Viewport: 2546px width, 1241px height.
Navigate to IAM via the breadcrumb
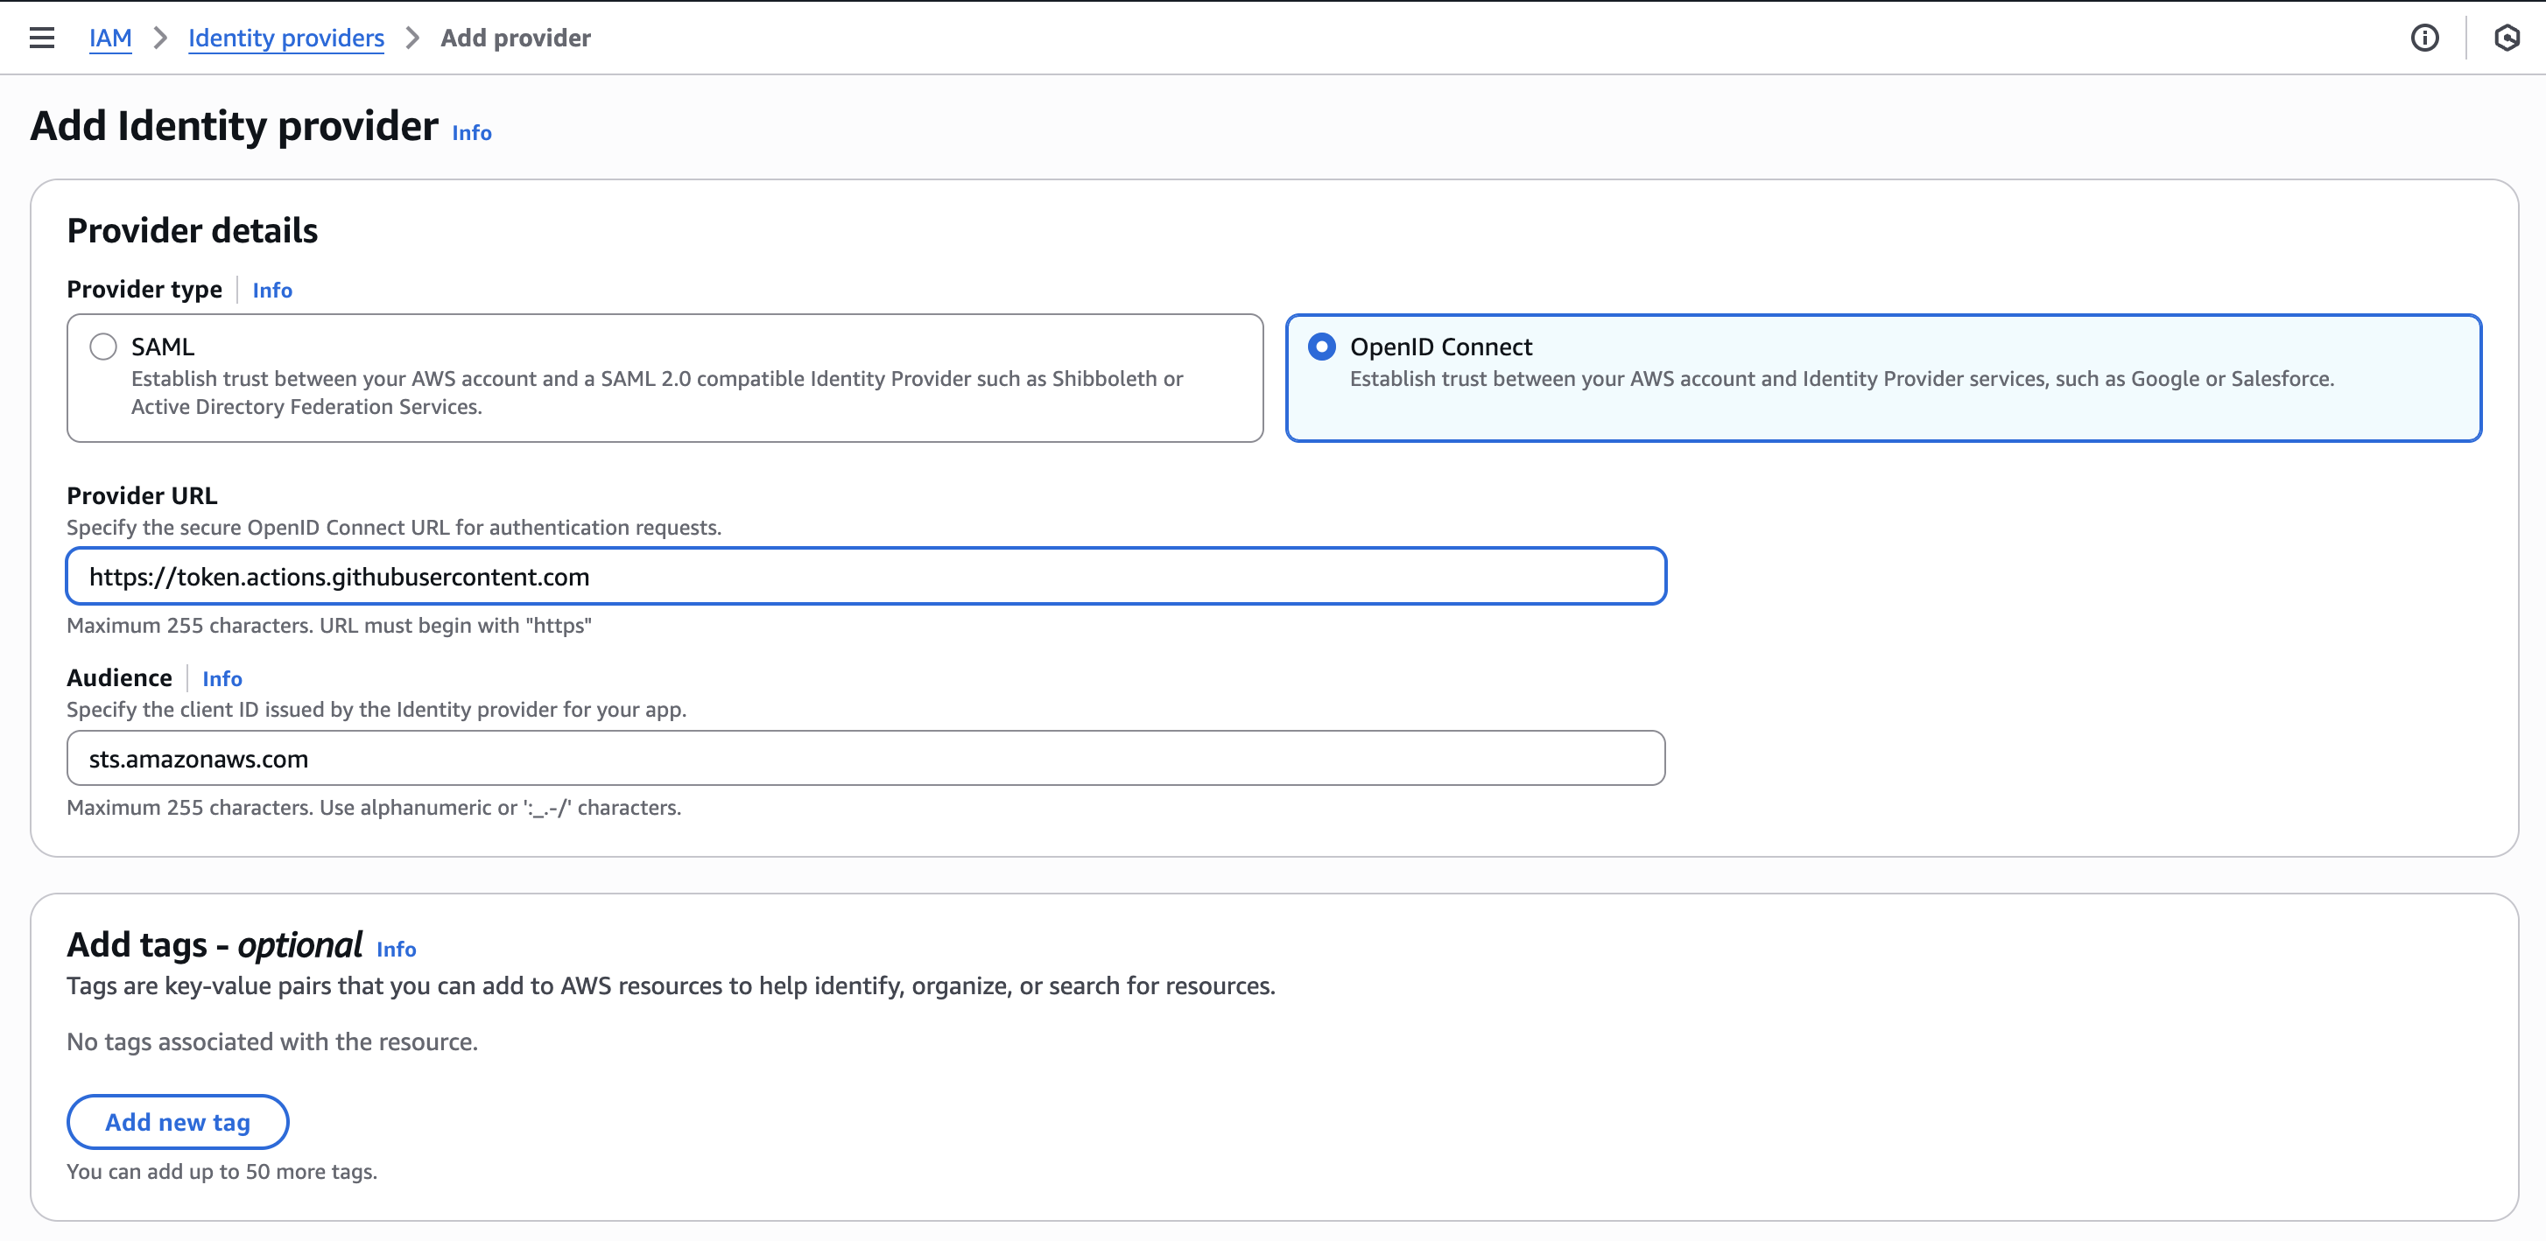tap(110, 39)
